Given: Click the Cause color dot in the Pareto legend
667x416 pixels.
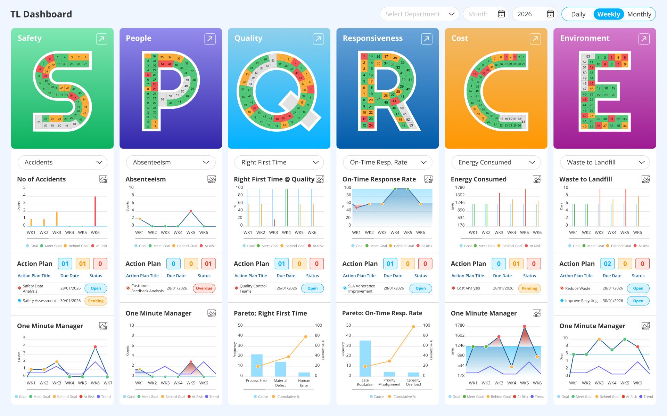Looking at the screenshot, I should tap(255, 396).
